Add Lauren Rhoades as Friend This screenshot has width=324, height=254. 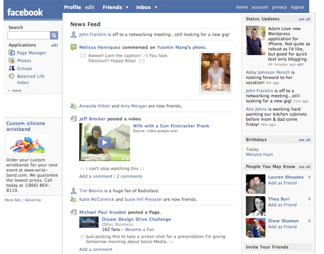coord(282,183)
